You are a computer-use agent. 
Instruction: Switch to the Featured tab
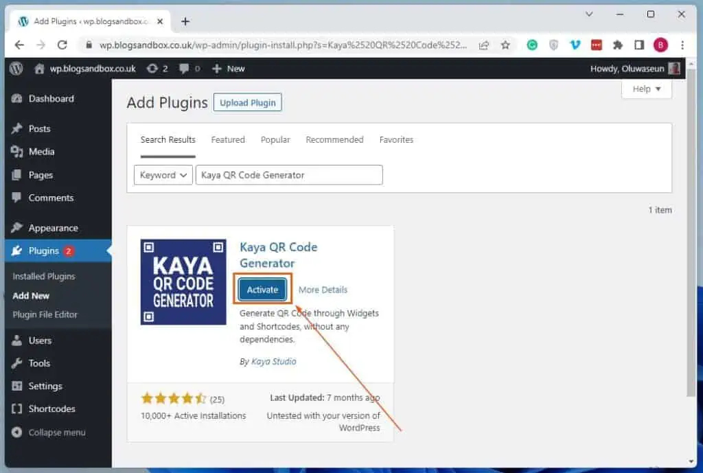point(228,139)
